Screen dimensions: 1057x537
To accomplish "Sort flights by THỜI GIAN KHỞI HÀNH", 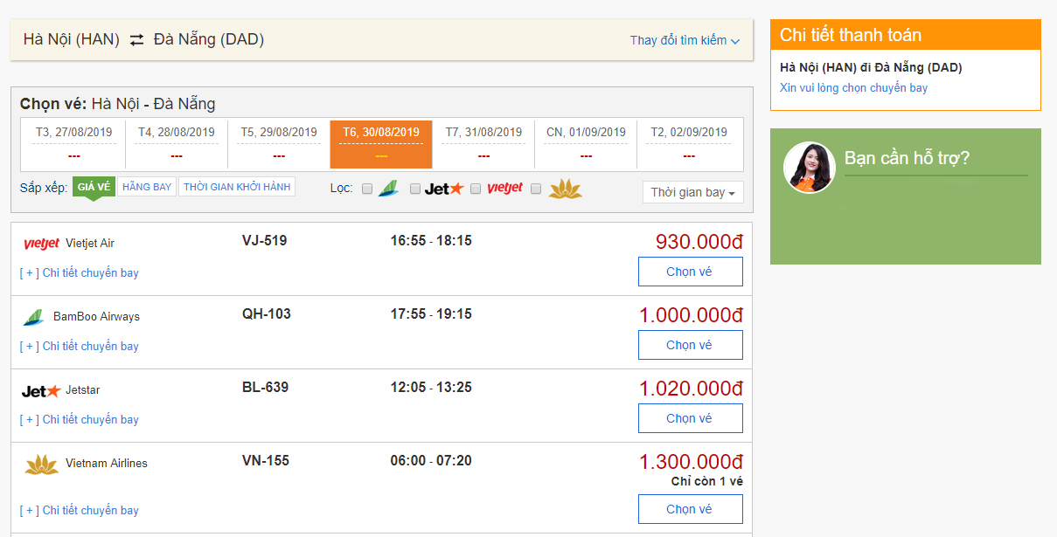I will (x=237, y=187).
